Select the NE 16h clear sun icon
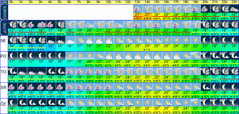The height and width of the screenshot is (114, 239). [167, 40]
